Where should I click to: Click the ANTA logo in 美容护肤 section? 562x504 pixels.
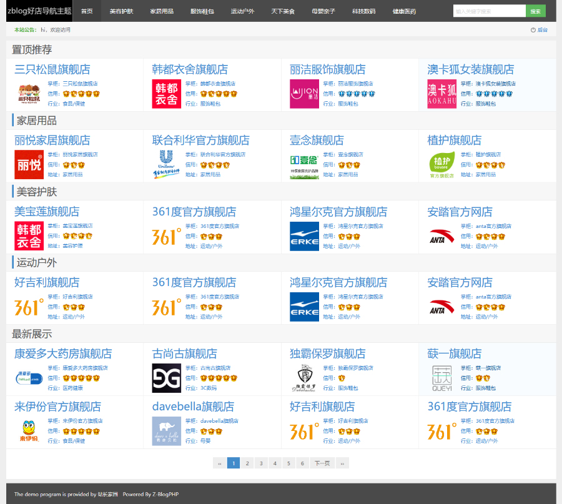coord(442,236)
